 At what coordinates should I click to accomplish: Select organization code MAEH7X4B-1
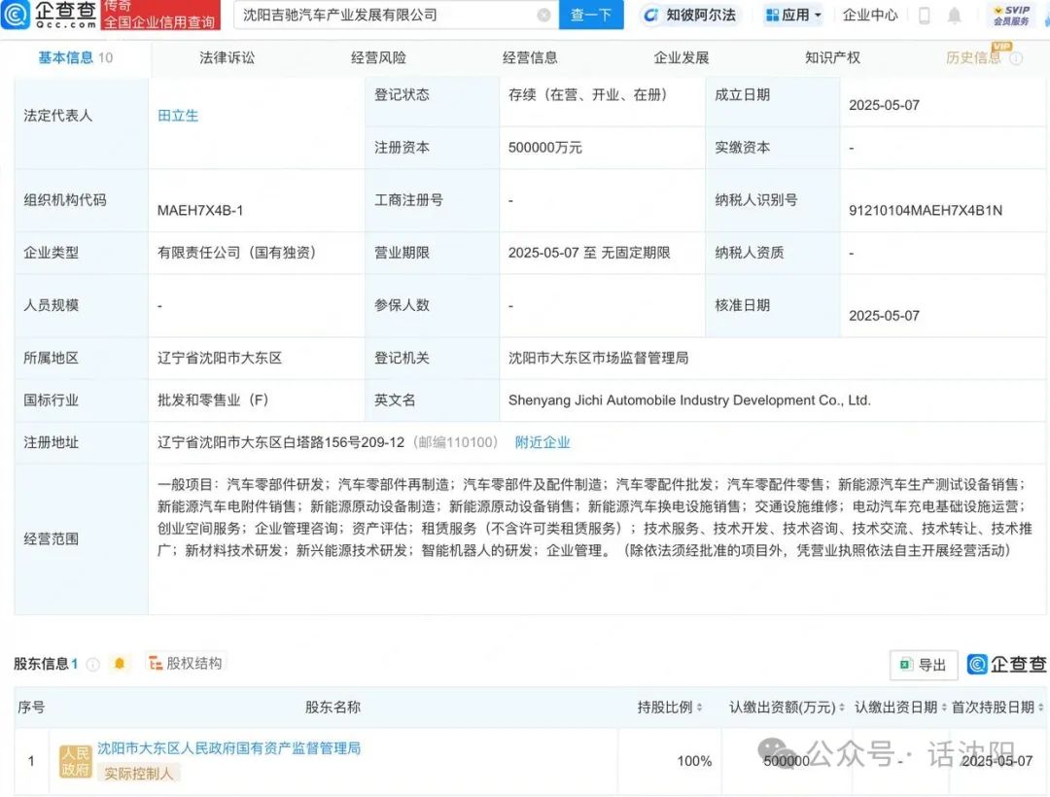coord(200,211)
